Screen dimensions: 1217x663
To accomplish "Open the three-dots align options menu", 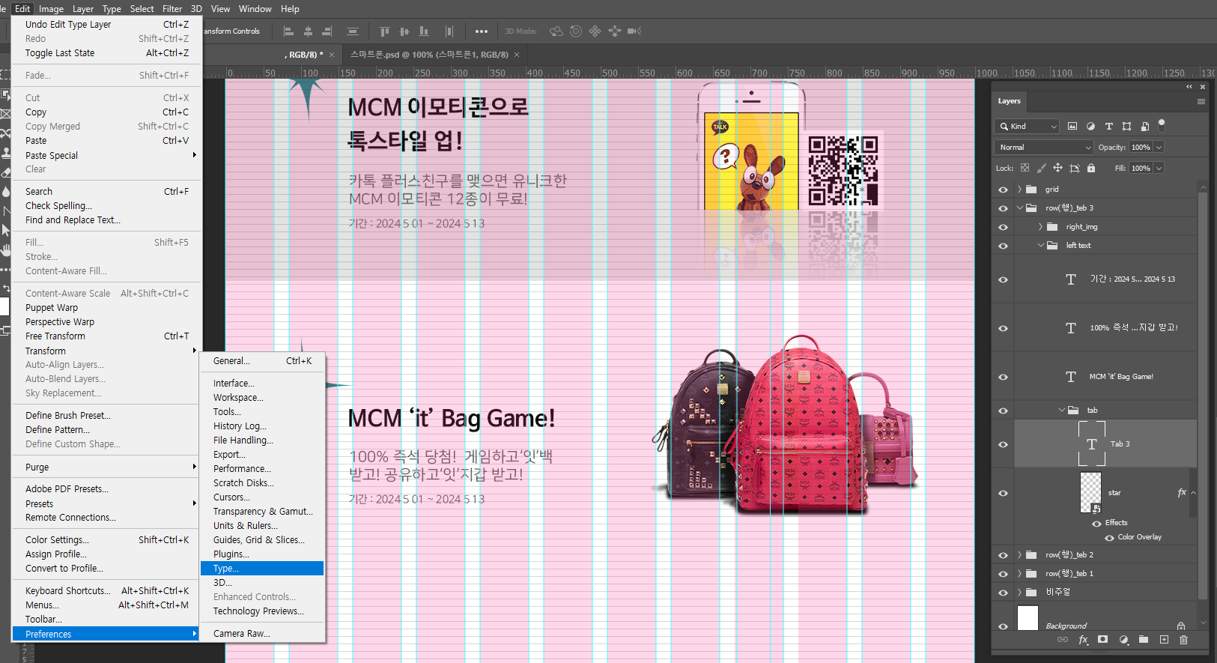I will pyautogui.click(x=482, y=31).
